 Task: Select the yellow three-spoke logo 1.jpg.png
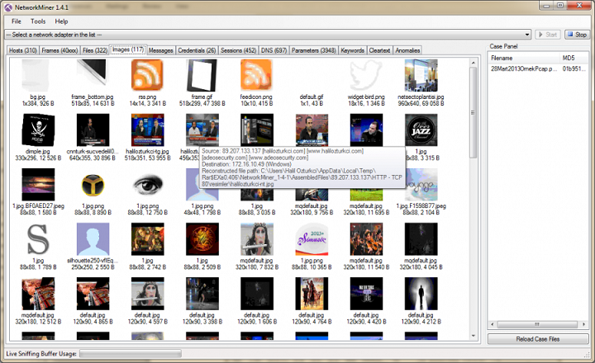pyautogui.click(x=93, y=185)
